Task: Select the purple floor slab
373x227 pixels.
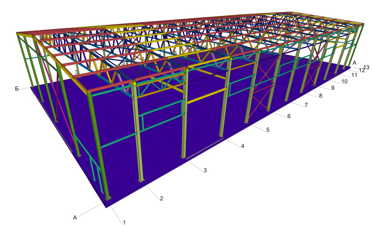Action: coord(186,177)
